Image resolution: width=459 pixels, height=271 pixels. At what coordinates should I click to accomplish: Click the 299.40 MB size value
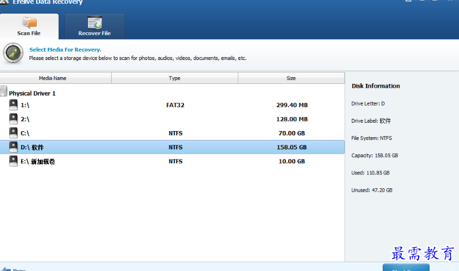coord(292,105)
